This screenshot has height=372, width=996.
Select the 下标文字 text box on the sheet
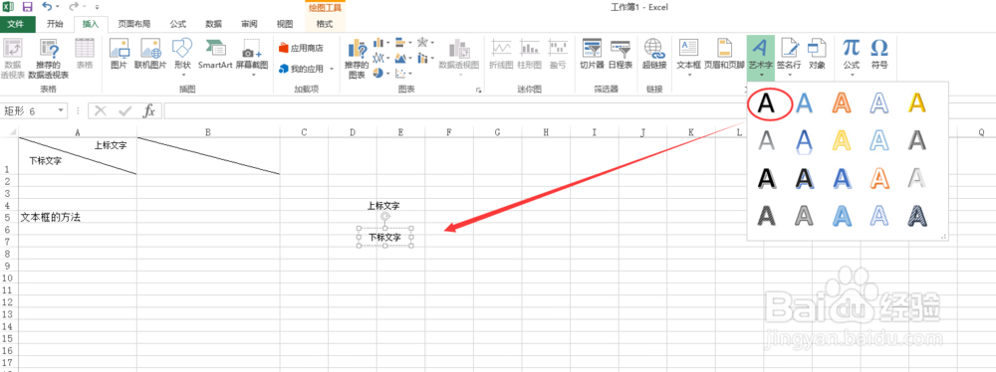pyautogui.click(x=384, y=238)
